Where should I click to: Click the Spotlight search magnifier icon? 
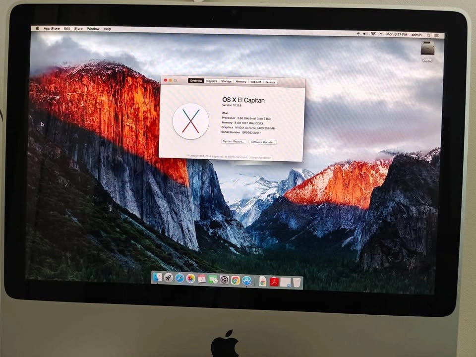[429, 35]
